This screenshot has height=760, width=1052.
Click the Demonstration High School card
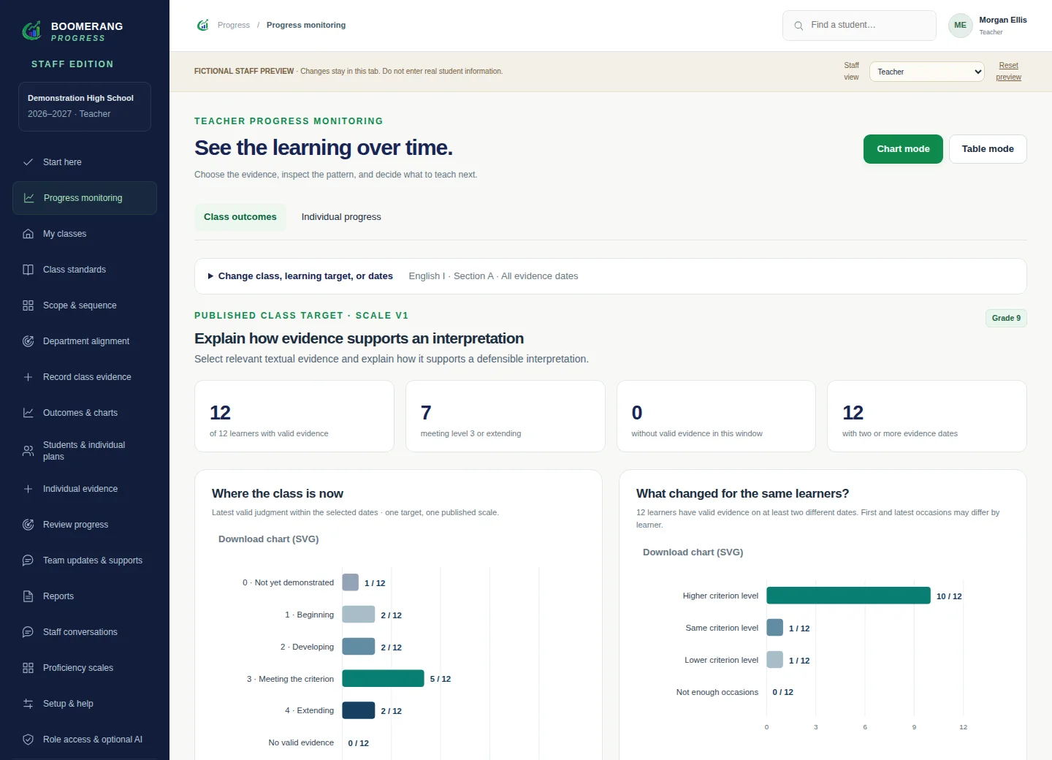[x=85, y=107]
